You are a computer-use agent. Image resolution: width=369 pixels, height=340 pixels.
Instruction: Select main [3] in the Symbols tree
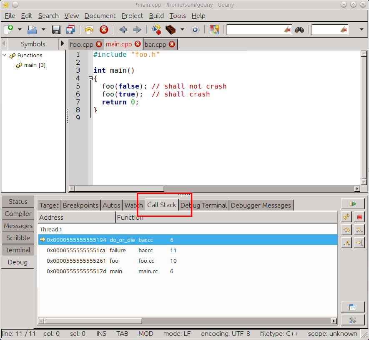(x=35, y=65)
